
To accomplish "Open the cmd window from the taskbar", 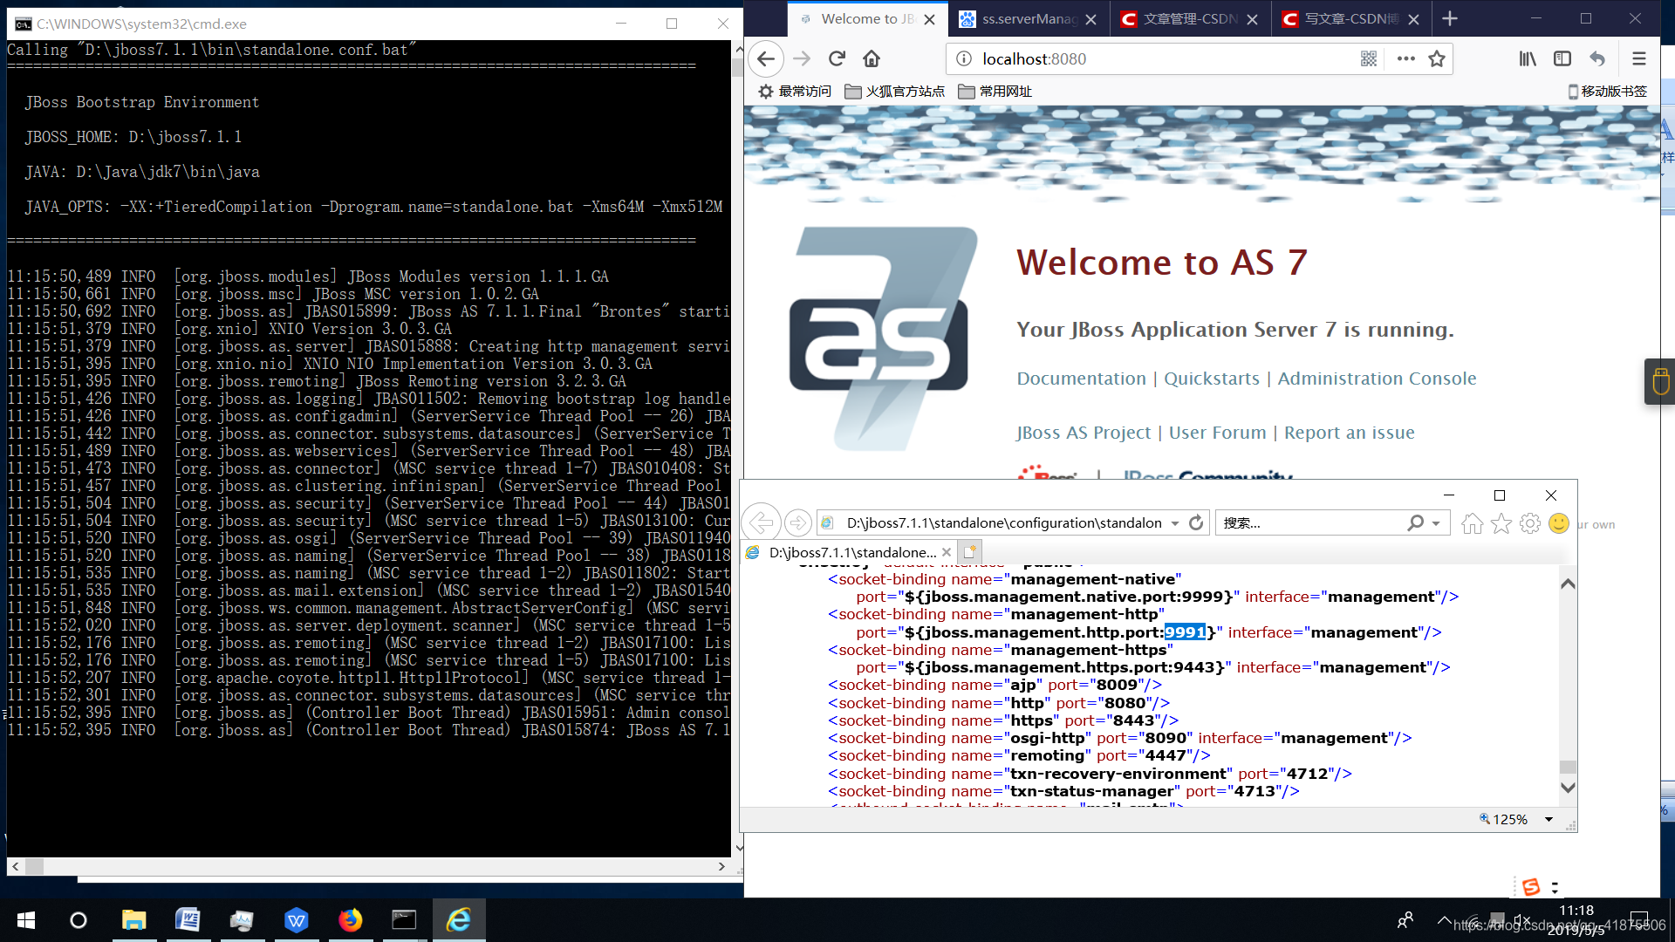I will (404, 920).
